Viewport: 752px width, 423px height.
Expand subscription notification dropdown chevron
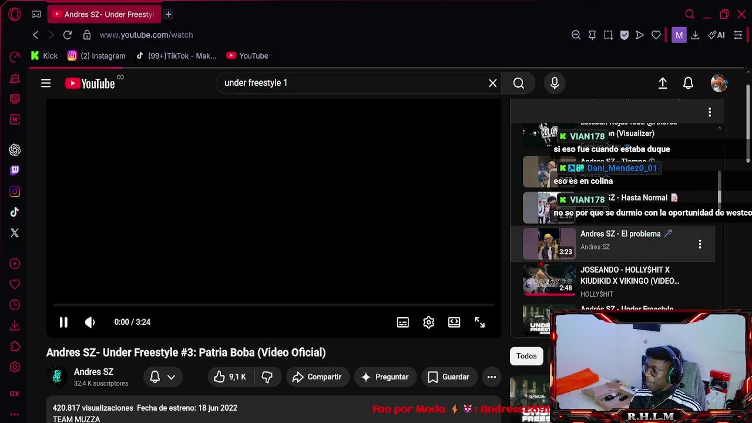pos(171,377)
